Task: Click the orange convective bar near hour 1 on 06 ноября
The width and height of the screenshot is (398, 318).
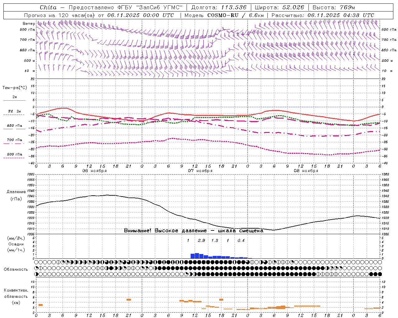Action: 40,305
